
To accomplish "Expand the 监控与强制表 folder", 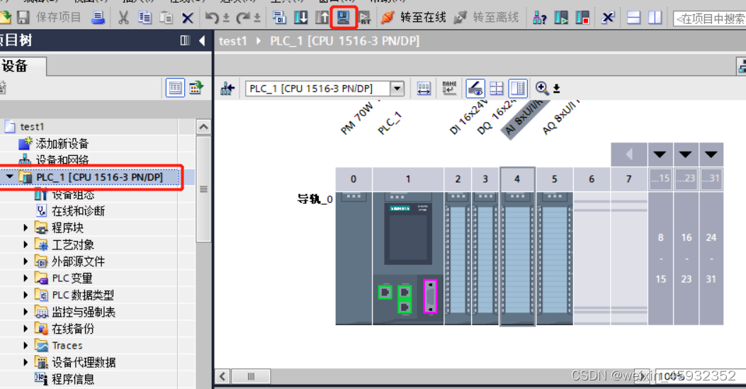I will coord(26,312).
